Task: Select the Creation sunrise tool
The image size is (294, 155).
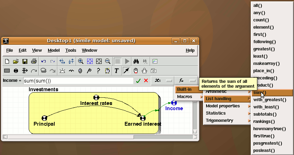Action: (x=62, y=70)
